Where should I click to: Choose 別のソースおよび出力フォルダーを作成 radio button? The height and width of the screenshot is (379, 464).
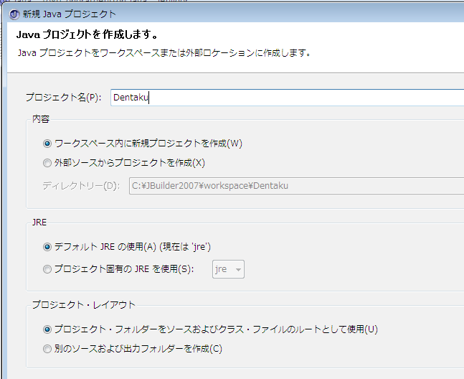coord(47,349)
